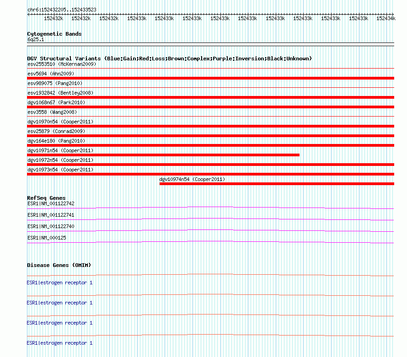Click the dgv10971n54 (Cooper2011) label
The image size is (407, 357).
coord(60,150)
